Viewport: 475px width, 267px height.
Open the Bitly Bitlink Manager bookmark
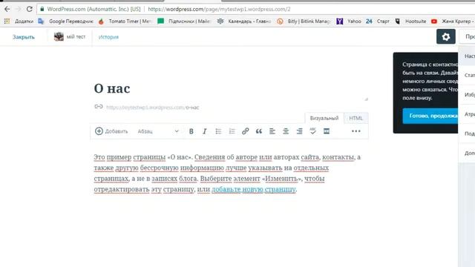(x=304, y=22)
